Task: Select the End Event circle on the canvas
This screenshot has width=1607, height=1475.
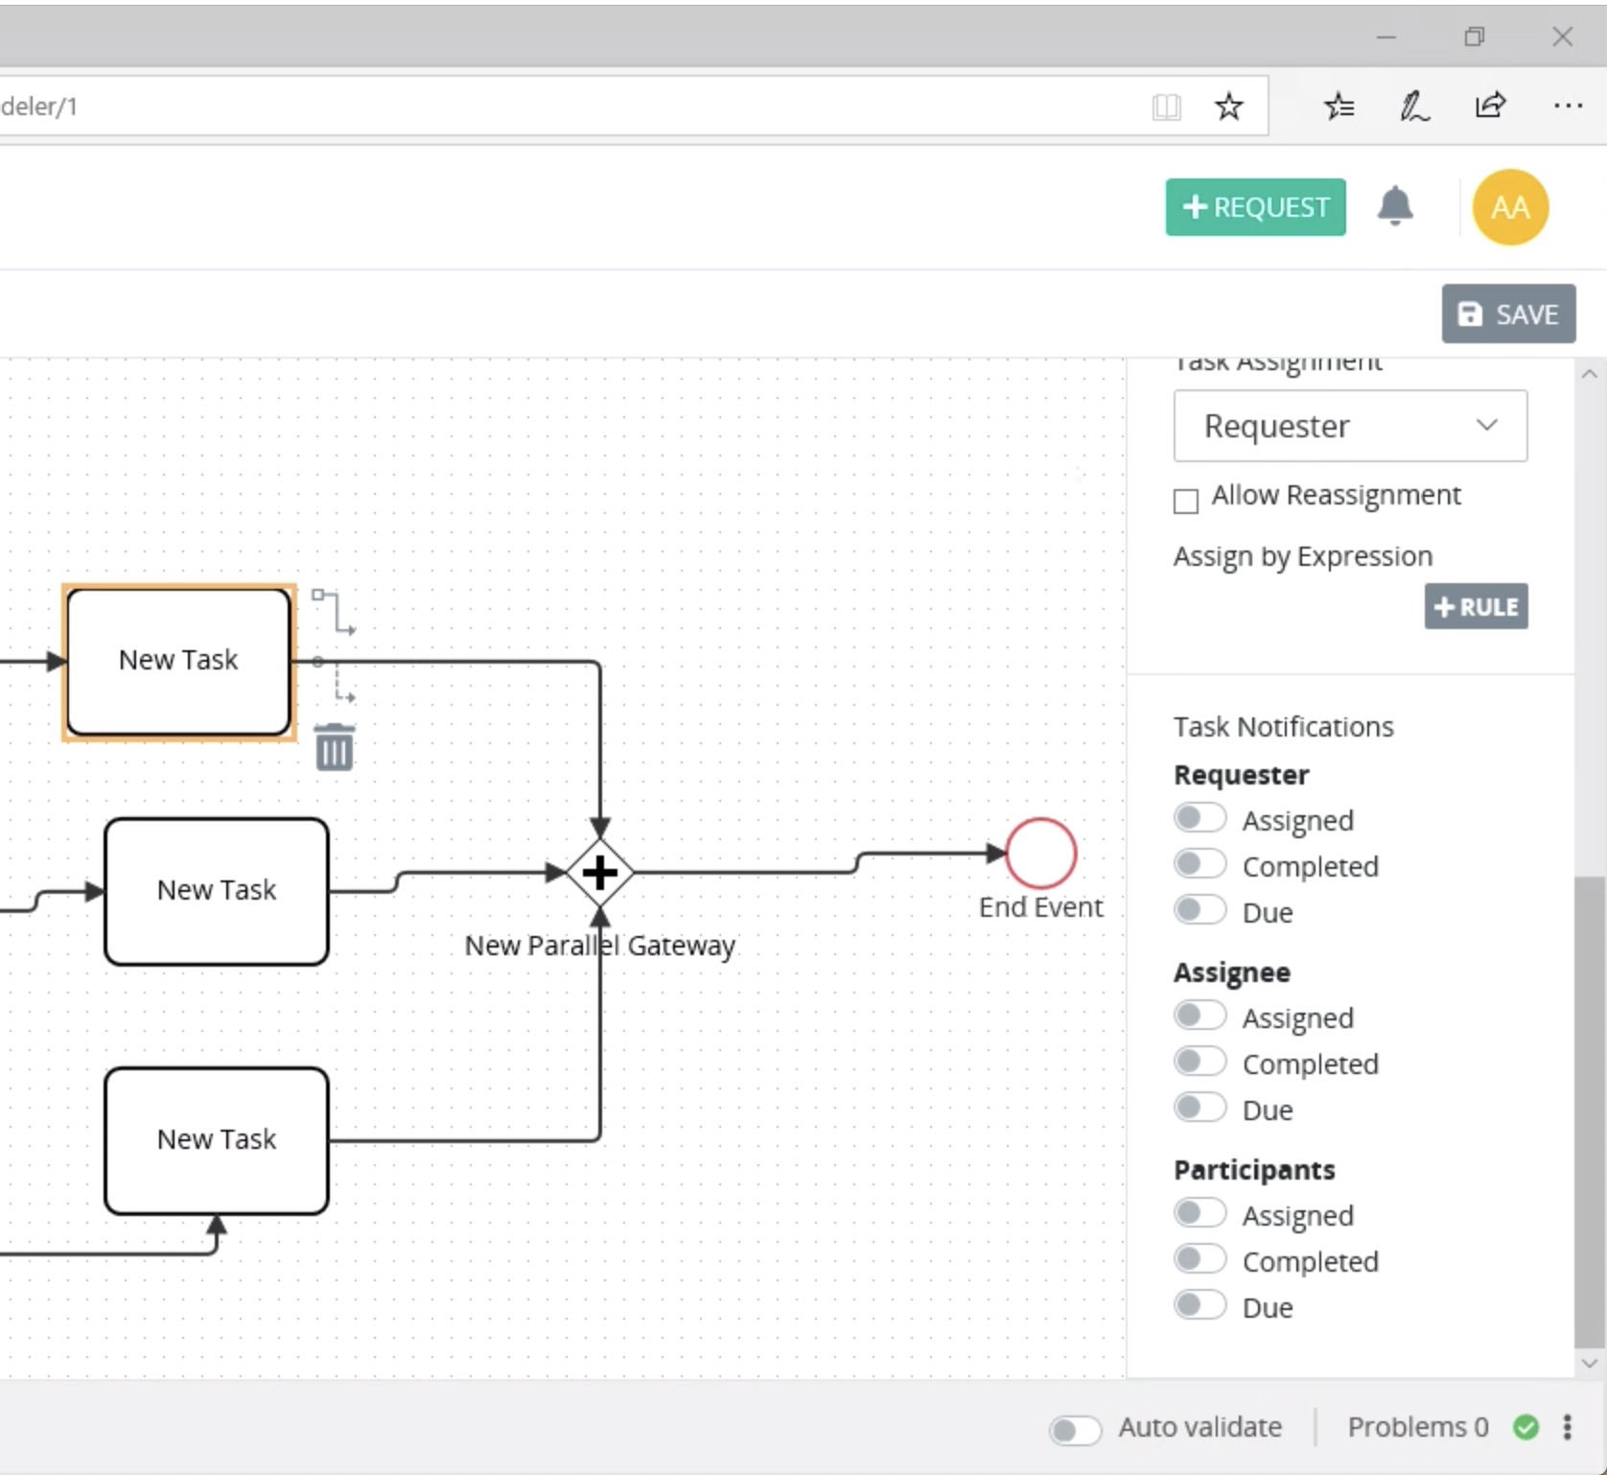Action: tap(1039, 852)
